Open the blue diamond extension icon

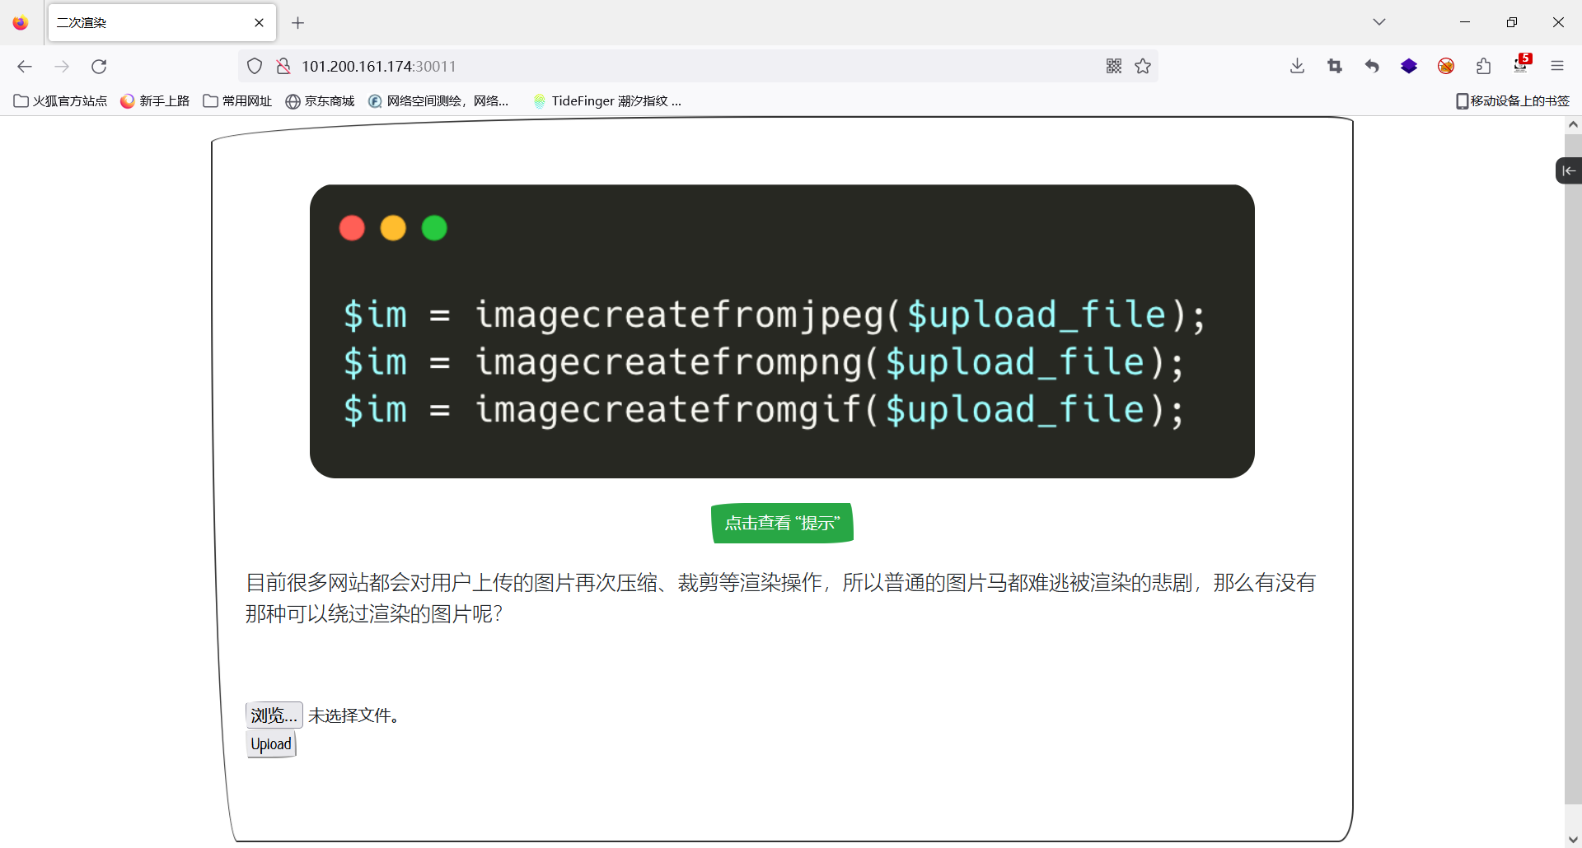tap(1409, 66)
